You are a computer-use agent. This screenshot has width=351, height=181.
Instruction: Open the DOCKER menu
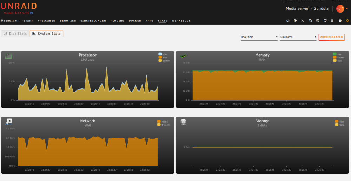(135, 21)
